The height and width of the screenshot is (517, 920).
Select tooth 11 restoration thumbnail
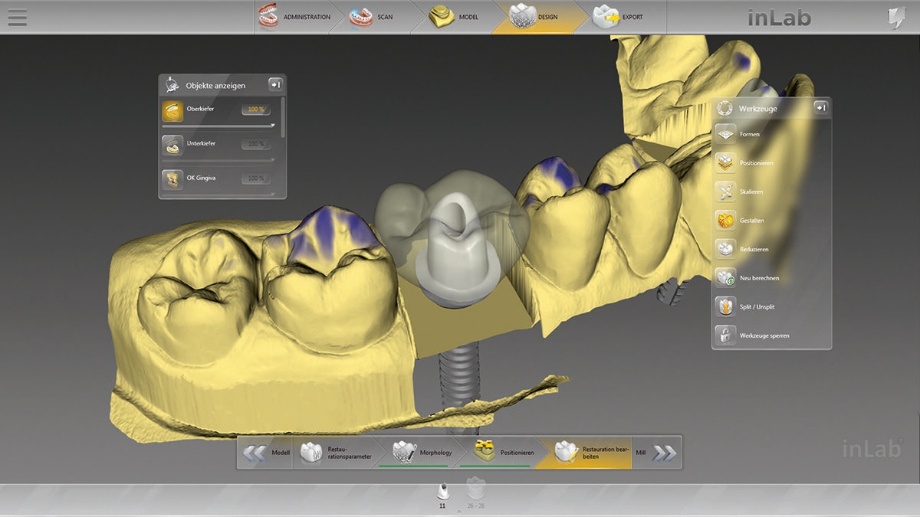point(442,492)
